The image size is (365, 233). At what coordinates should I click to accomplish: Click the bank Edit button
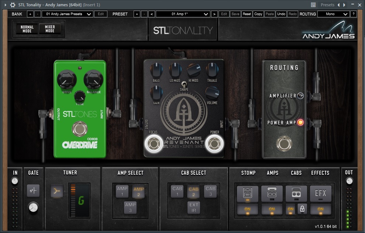click(101, 14)
